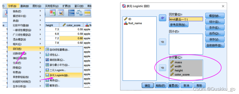
Task: Click the 模型(M)... button
Action: tap(215, 16)
